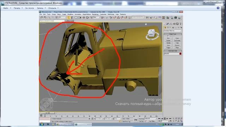The width and height of the screenshot is (226, 127).
Task: Open the Customize menu in 3ds Max
Action: [x=103, y=14]
